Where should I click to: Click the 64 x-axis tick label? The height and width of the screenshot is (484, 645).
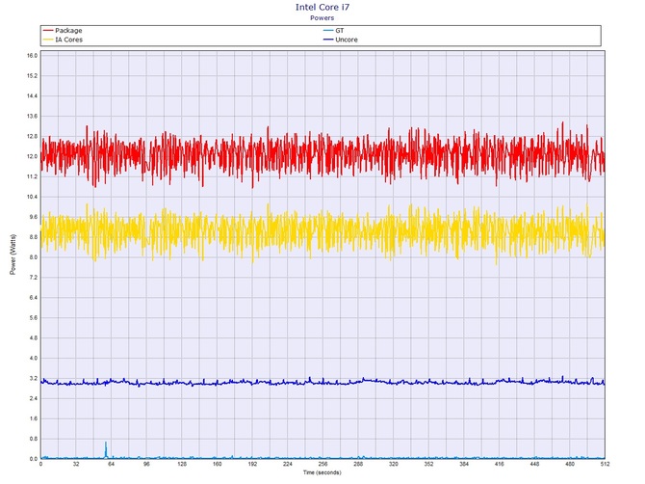(x=111, y=464)
